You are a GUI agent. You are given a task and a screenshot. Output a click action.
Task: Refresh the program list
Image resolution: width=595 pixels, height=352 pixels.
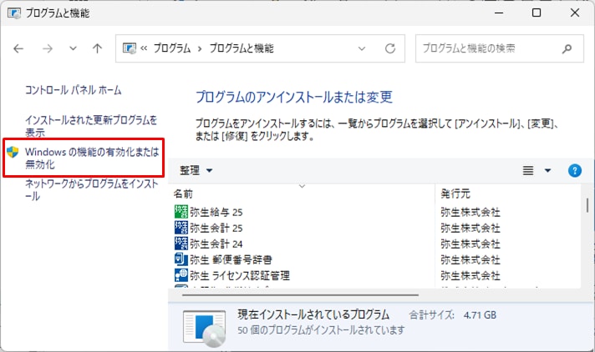coord(390,48)
